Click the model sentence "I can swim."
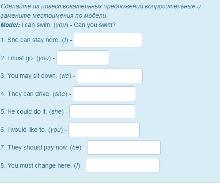This screenshot has width=220, height=184. point(36,25)
